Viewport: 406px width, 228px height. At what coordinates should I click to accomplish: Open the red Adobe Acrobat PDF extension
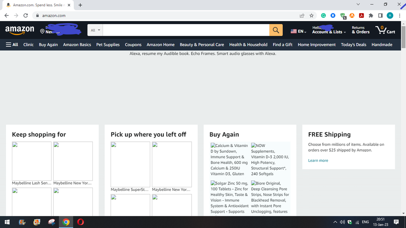362,15
